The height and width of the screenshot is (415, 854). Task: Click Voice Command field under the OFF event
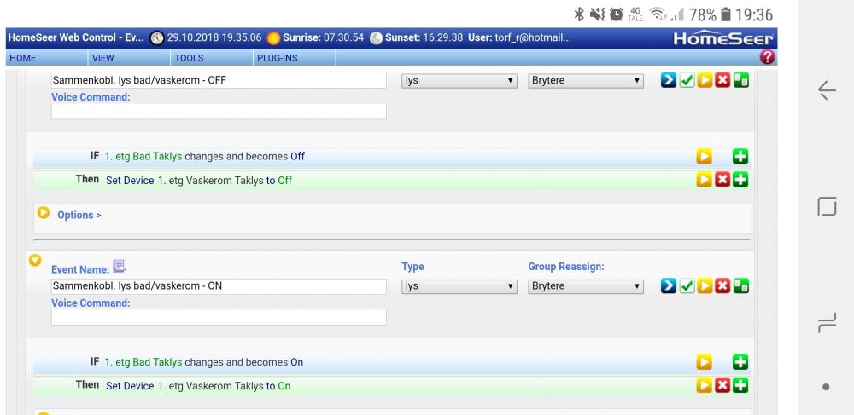pyautogui.click(x=219, y=112)
